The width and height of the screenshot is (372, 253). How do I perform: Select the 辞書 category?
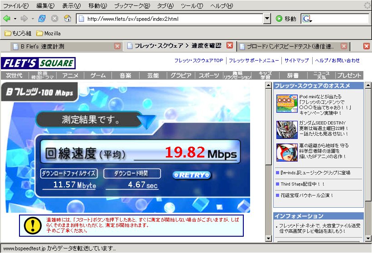293,75
